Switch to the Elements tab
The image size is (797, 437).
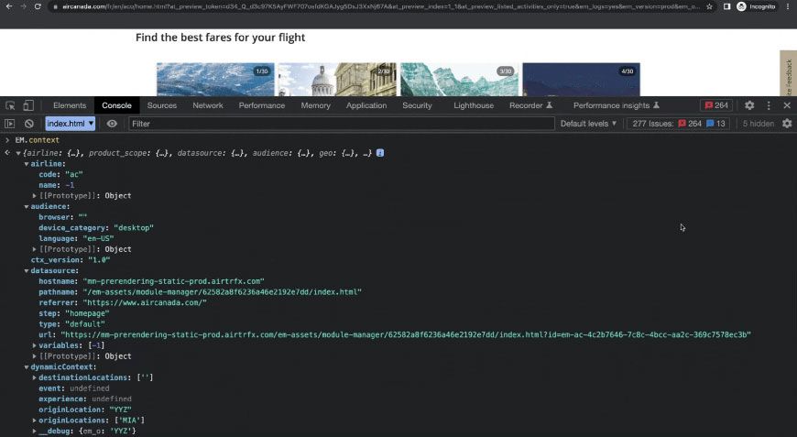click(x=70, y=105)
